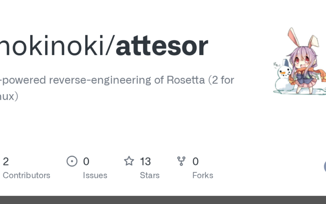Click the Stars star icon
The height and width of the screenshot is (204, 326).
point(129,162)
